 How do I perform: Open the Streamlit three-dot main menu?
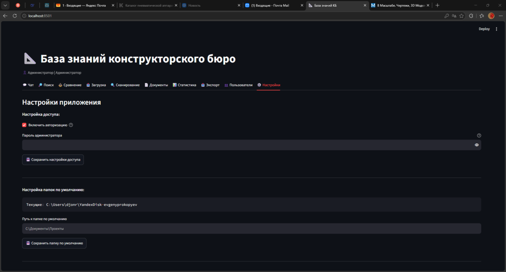tap(497, 29)
